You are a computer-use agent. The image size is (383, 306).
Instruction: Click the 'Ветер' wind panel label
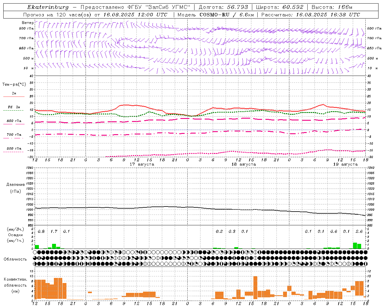(28, 23)
